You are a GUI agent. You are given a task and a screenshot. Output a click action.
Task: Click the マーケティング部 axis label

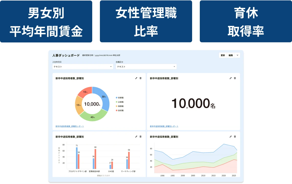(128, 171)
